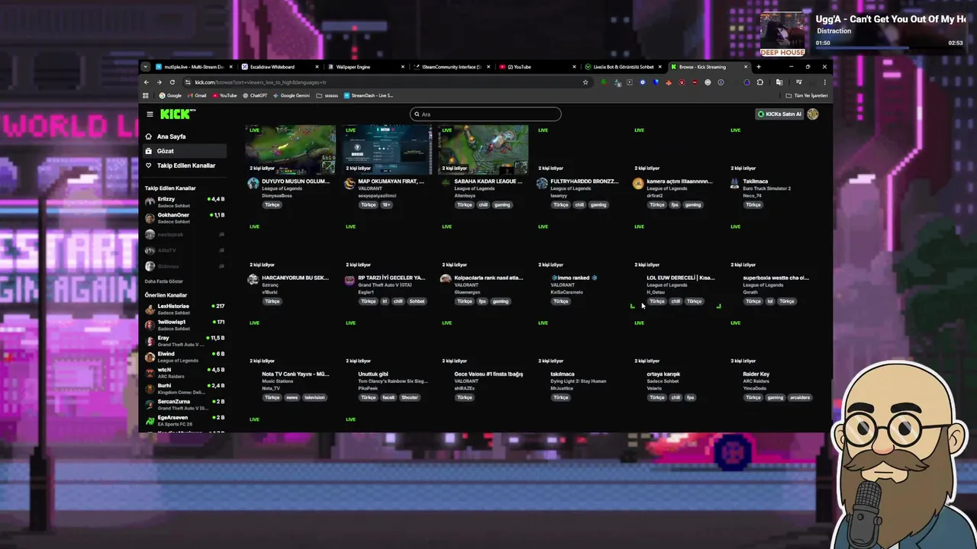Viewport: 977px width, 549px height.
Task: Open the Chrome extensions puzzle icon
Action: [x=759, y=82]
